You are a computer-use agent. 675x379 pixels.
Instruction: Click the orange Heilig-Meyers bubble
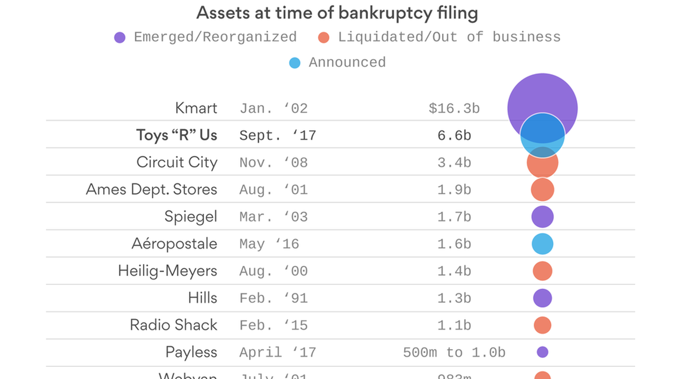[542, 271]
